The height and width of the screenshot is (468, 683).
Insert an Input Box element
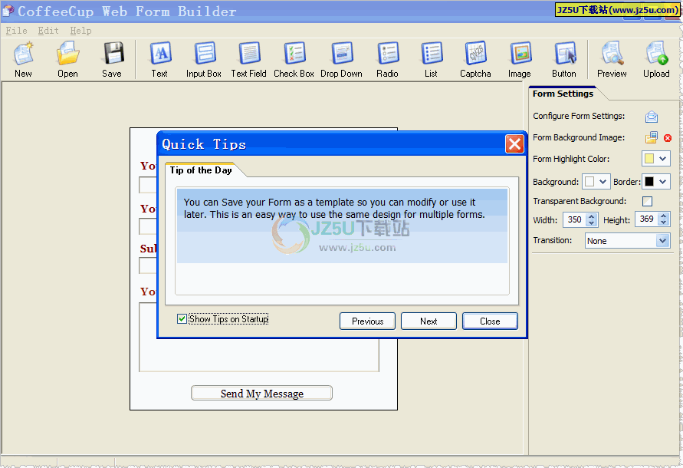coord(204,60)
